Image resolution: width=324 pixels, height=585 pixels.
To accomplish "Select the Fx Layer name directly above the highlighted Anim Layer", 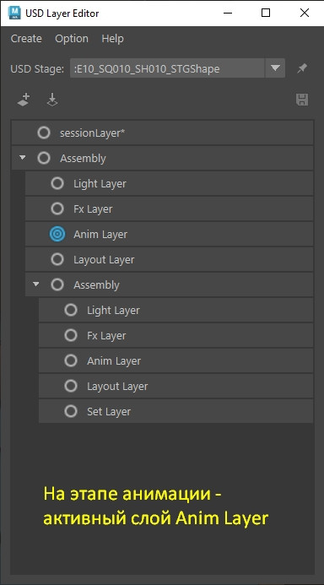I will point(93,209).
